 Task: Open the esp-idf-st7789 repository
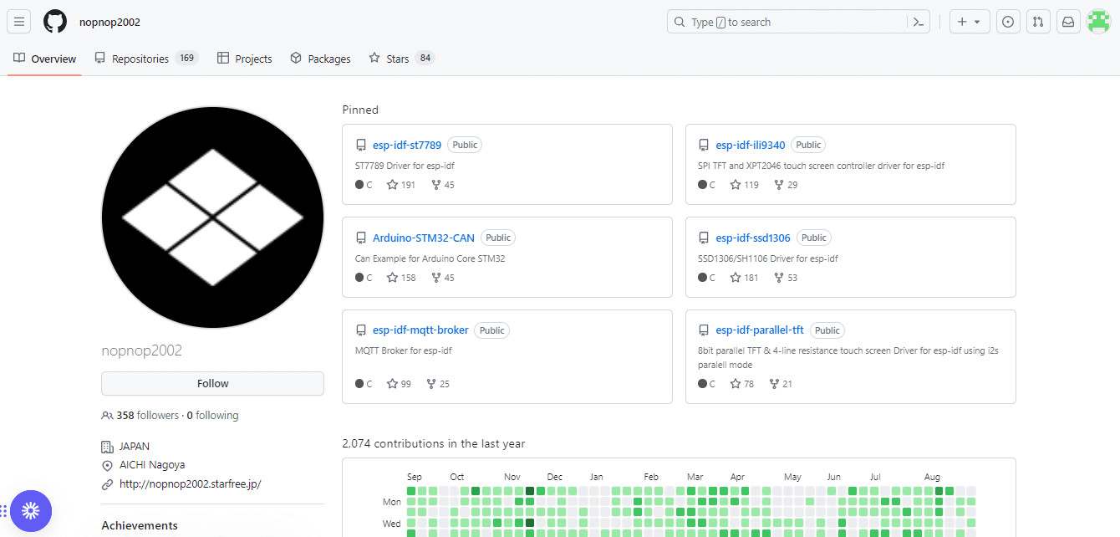click(407, 145)
